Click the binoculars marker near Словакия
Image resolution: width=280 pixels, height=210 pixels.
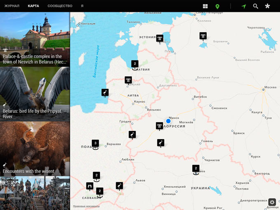[90, 186]
